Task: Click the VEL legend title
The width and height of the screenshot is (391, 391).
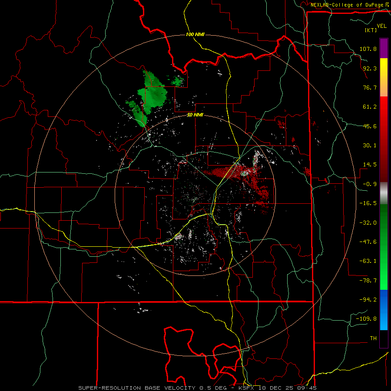Action: click(381, 26)
